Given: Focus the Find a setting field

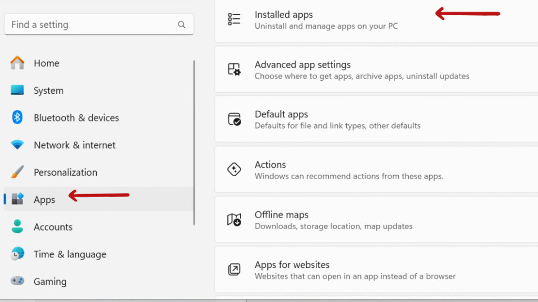Looking at the screenshot, I should click(x=99, y=24).
